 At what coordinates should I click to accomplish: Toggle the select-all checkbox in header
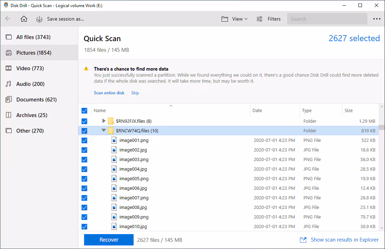click(84, 111)
